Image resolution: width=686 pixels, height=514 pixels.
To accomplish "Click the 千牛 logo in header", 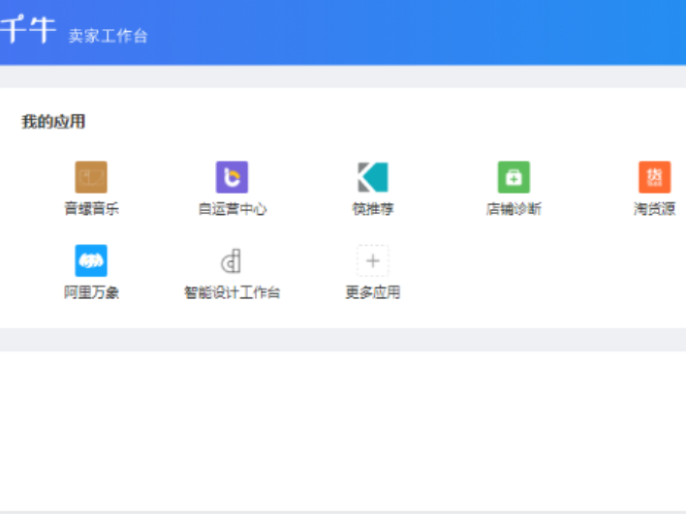I will coord(27,29).
